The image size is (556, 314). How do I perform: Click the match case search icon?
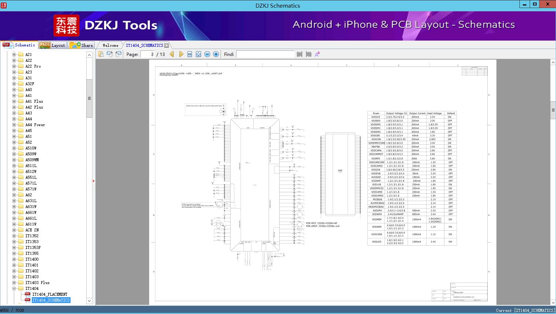click(317, 54)
